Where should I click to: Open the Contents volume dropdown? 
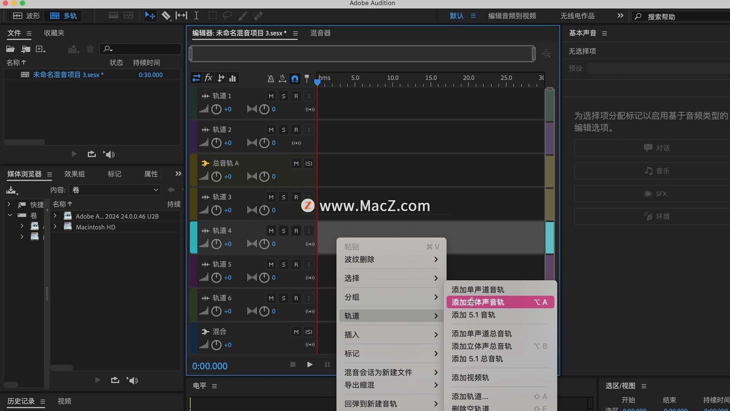coord(115,190)
